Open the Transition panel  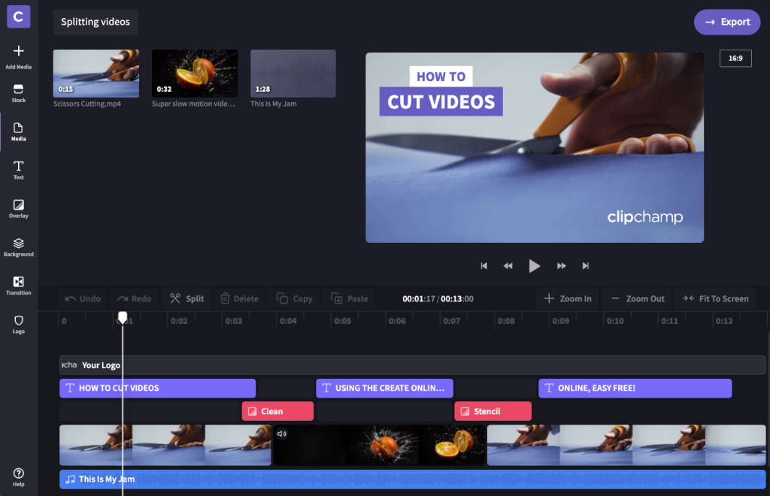(x=19, y=286)
